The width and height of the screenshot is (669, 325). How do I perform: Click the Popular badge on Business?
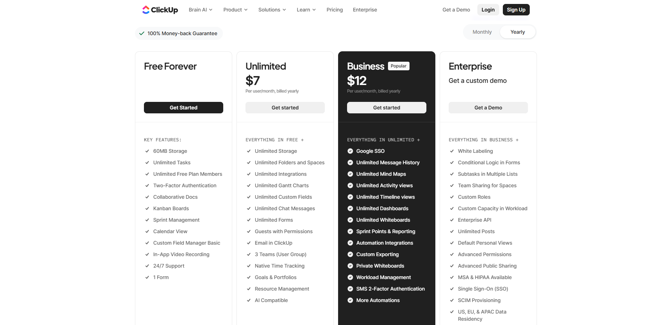pos(399,66)
